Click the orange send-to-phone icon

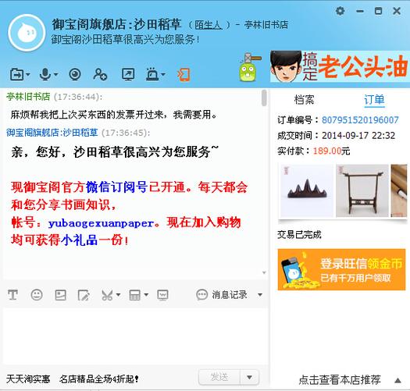click(x=184, y=75)
